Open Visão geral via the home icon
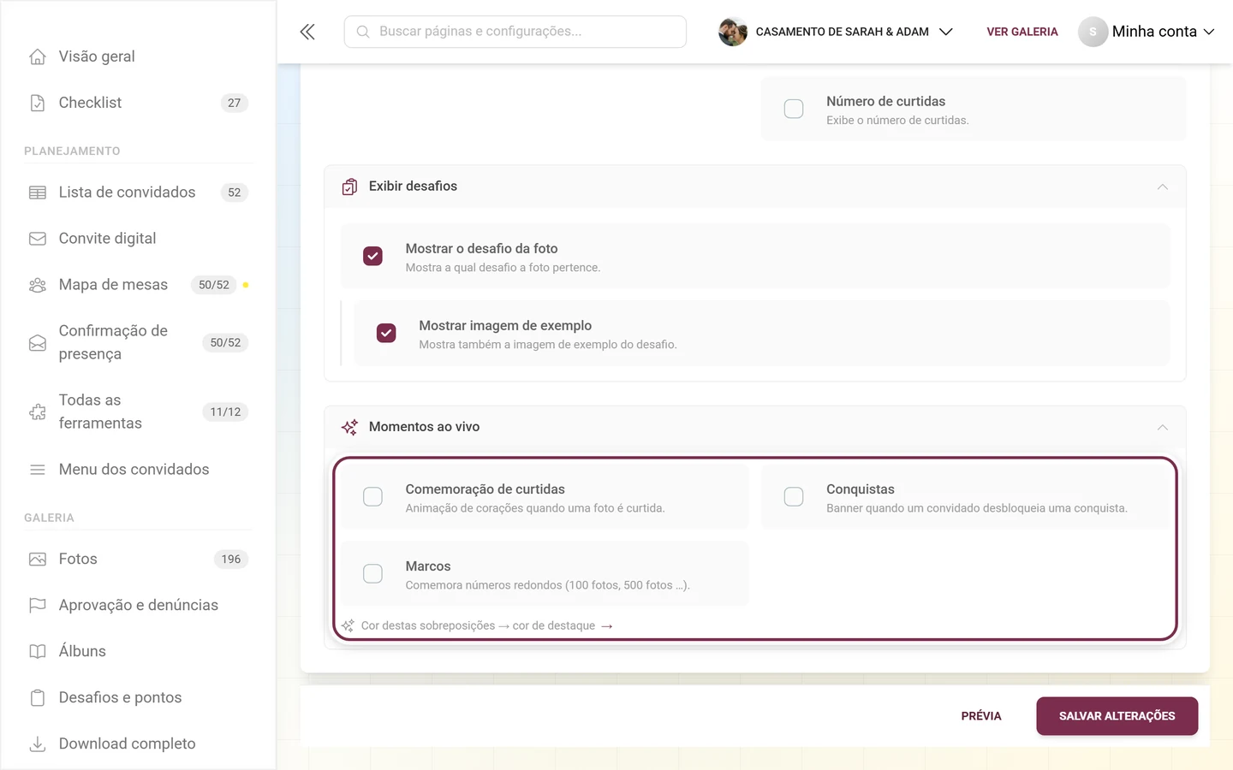The height and width of the screenshot is (770, 1233). point(38,56)
